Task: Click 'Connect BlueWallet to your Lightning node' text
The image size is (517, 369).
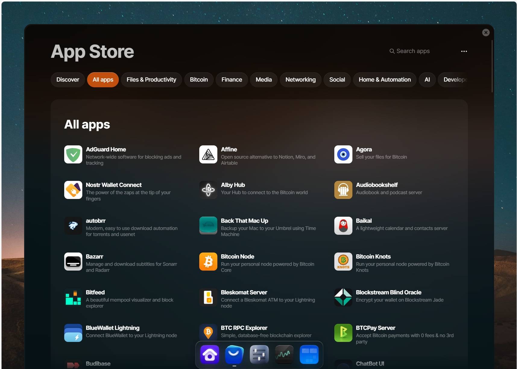Action: (131, 335)
